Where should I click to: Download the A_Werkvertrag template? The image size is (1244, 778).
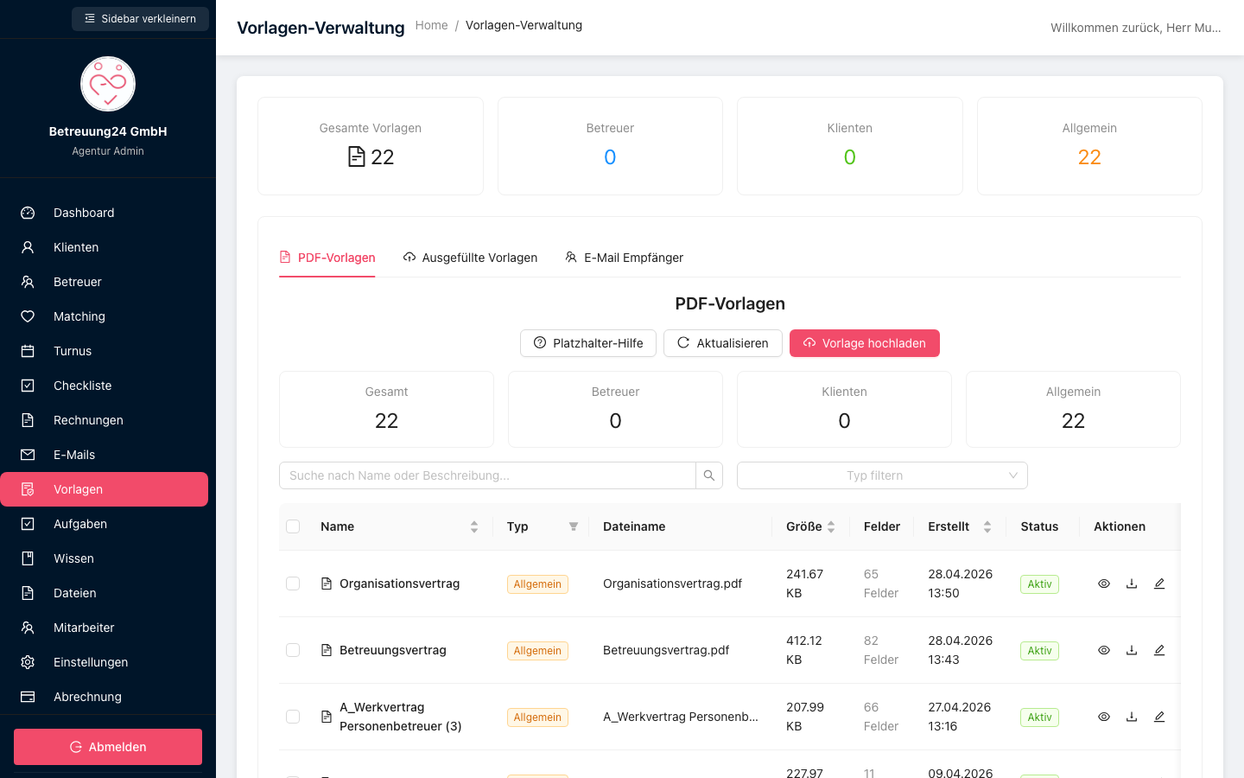coord(1132,717)
